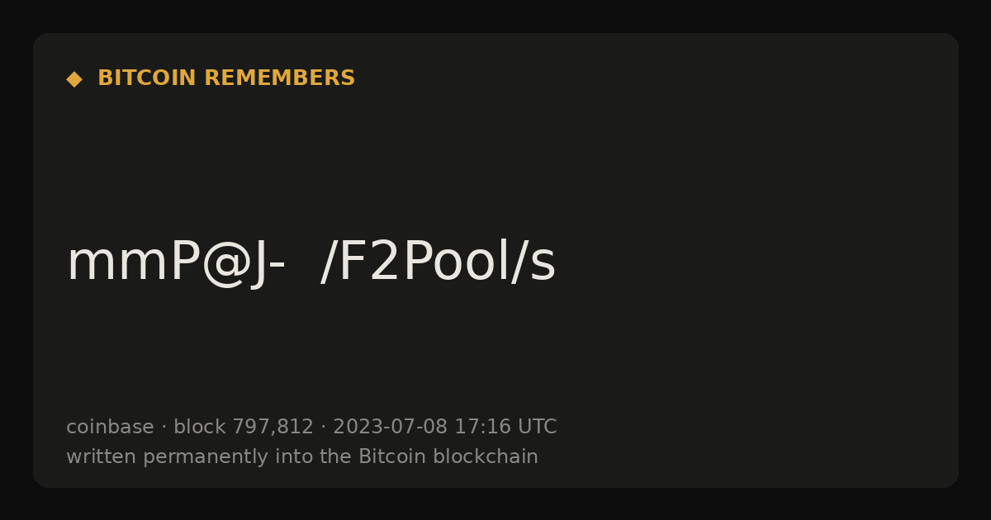
Task: Click the letters mmP starting the message
Action: point(133,262)
